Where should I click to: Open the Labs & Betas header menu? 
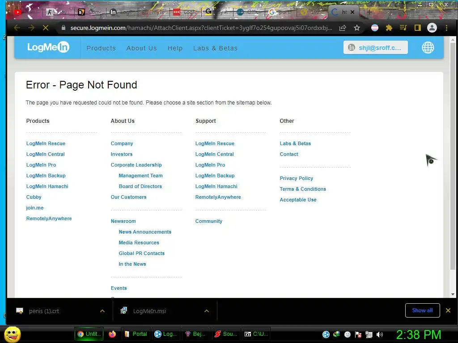coord(215,48)
